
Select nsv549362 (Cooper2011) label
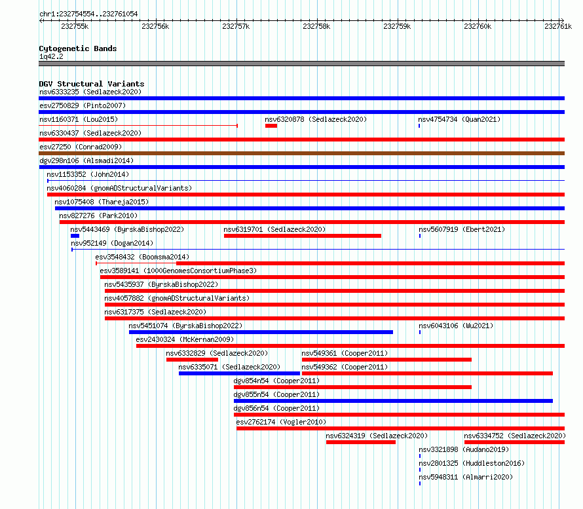coord(345,367)
